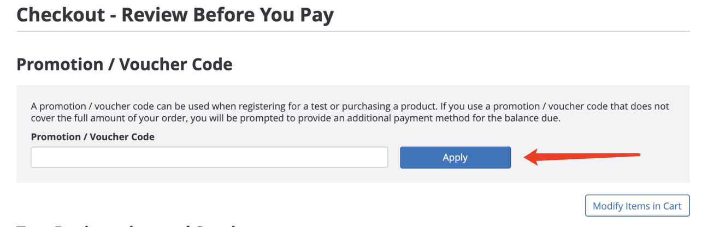Click the red arrowhead beside the Apply button
Image resolution: width=708 pixels, height=227 pixels.
(533, 158)
